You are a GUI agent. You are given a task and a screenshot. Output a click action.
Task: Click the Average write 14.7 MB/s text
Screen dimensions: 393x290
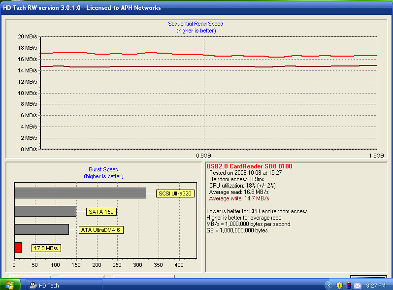239,198
